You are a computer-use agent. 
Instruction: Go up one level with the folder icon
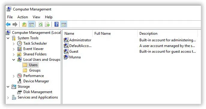pos(24,24)
